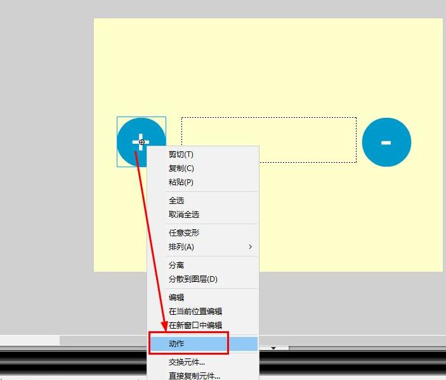Choose 剪切(T) from the context menu

[x=203, y=155]
